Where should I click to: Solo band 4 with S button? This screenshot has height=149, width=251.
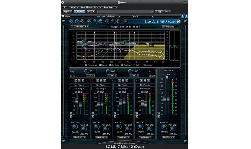149,81
